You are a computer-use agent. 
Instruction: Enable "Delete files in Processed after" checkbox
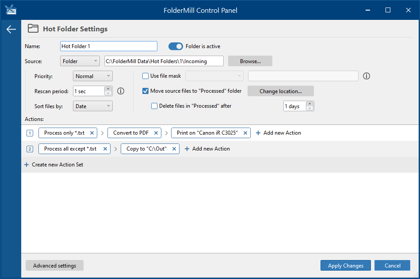tap(154, 106)
